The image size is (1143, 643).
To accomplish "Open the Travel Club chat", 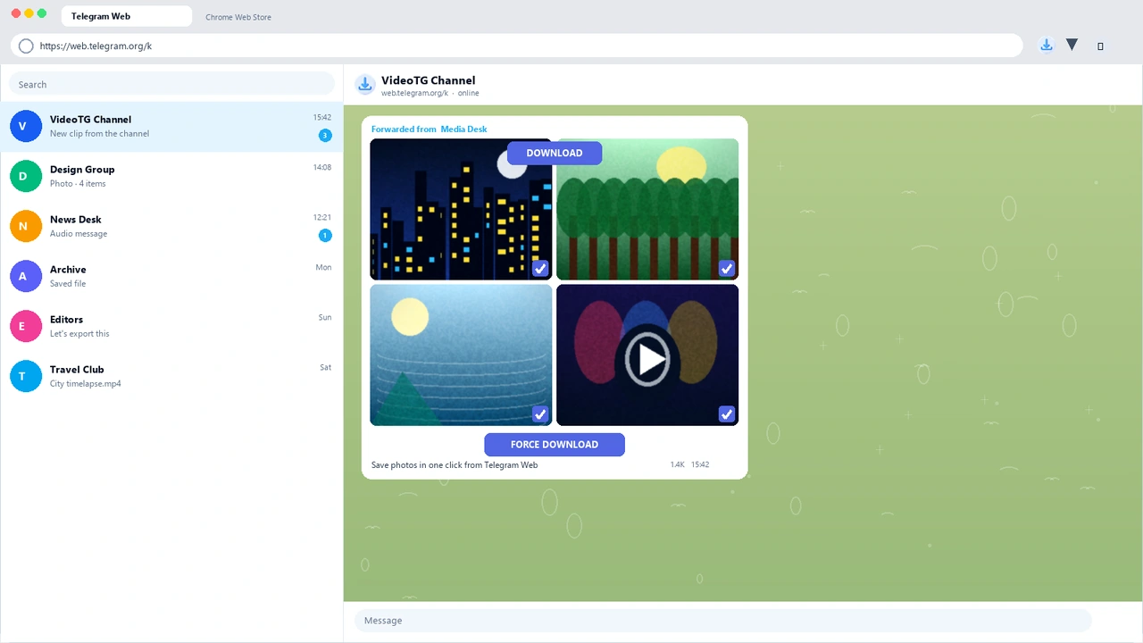I will (171, 376).
